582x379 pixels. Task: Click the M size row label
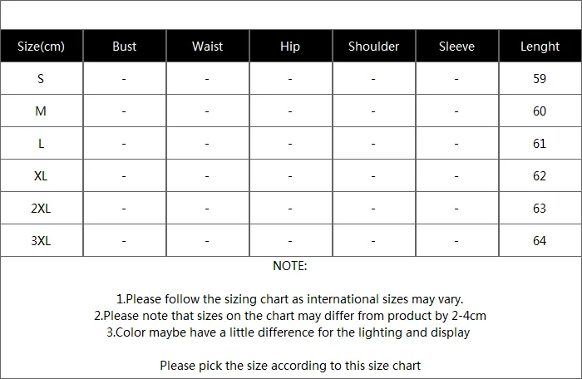click(x=41, y=111)
